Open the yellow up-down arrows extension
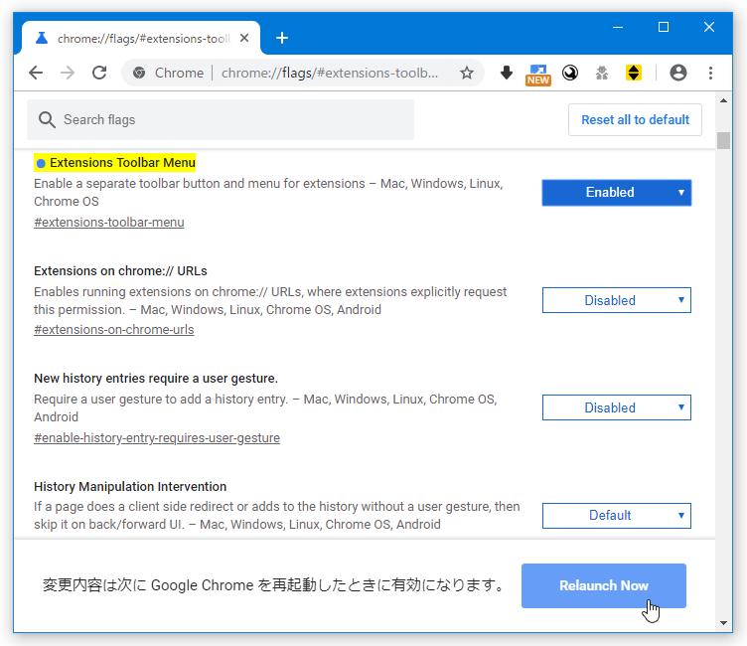Image resolution: width=747 pixels, height=646 pixels. point(633,73)
